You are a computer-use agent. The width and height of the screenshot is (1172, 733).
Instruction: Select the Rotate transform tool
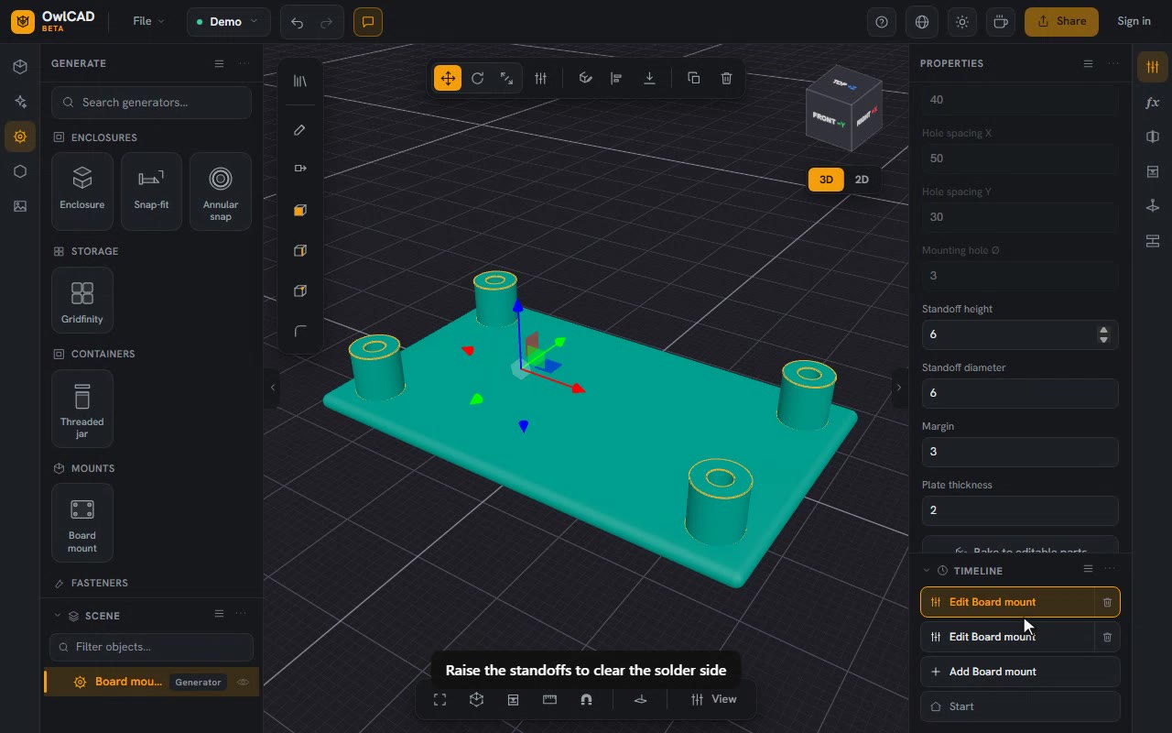477,78
